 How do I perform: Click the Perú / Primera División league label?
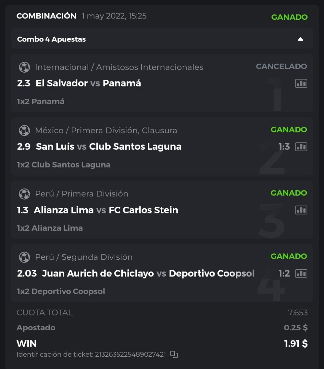click(x=81, y=194)
